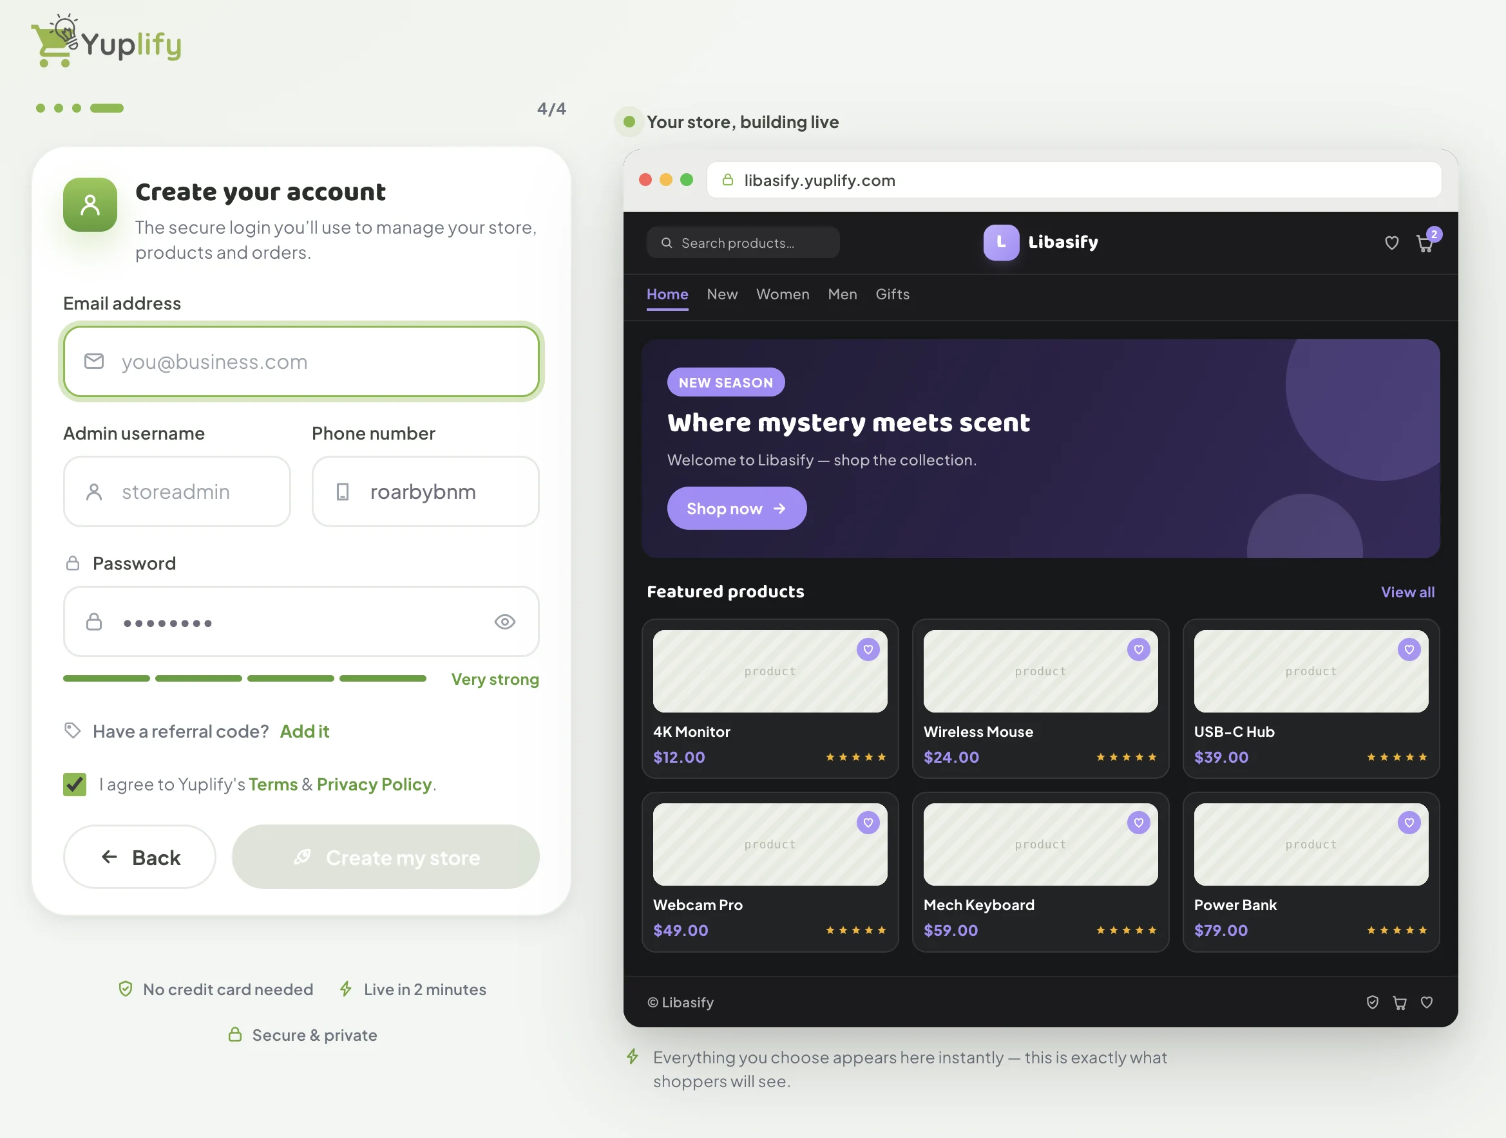This screenshot has width=1506, height=1138.
Task: Show password using the eye icon
Action: [504, 622]
